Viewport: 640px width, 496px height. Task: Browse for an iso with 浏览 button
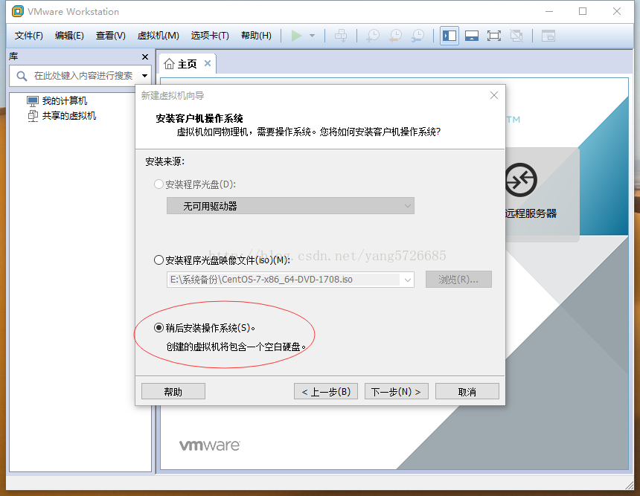point(458,279)
